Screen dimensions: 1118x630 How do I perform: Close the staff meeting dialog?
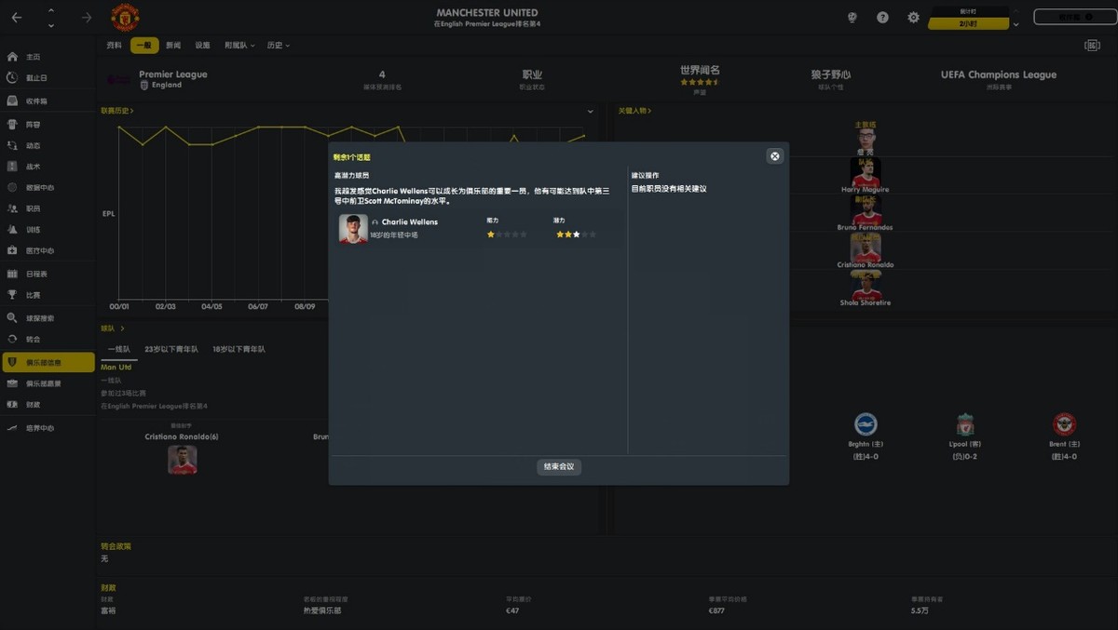pos(774,156)
